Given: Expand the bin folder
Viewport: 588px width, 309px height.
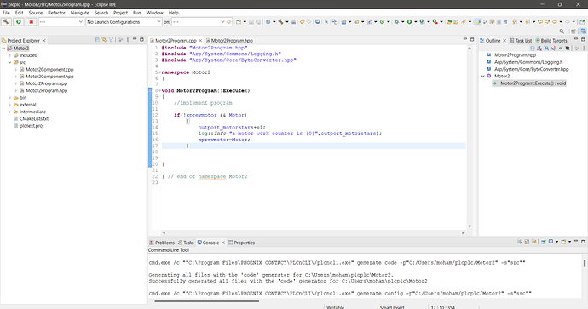Looking at the screenshot, I should [9, 98].
